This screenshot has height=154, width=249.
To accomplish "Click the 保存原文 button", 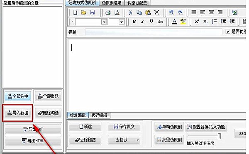I will [124, 126].
